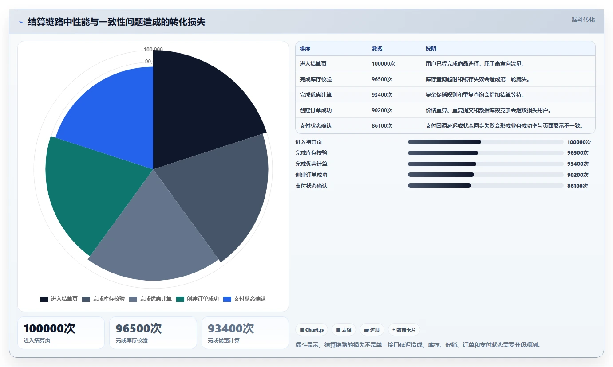Click the description starting 支付回调延迟
The height and width of the screenshot is (367, 613).
(504, 126)
